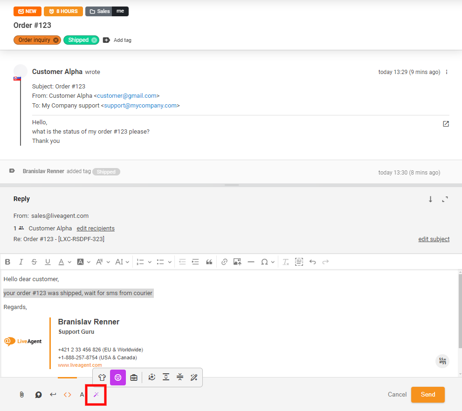This screenshot has width=462, height=411.
Task: Toggle bold formatting
Action: point(7,262)
